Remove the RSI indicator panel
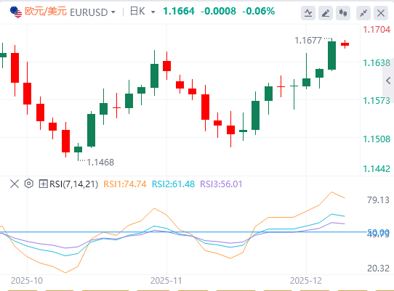394x291 pixels. (x=15, y=184)
